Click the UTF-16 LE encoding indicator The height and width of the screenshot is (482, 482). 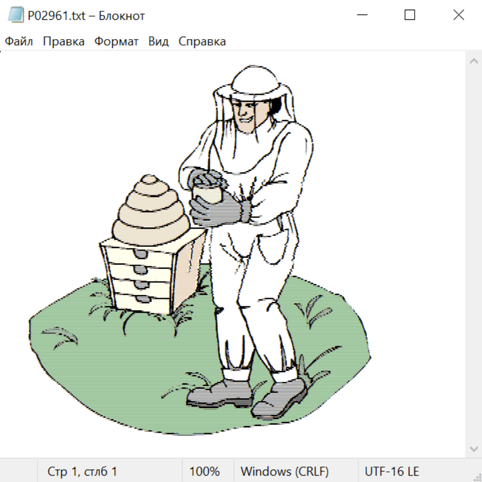391,471
